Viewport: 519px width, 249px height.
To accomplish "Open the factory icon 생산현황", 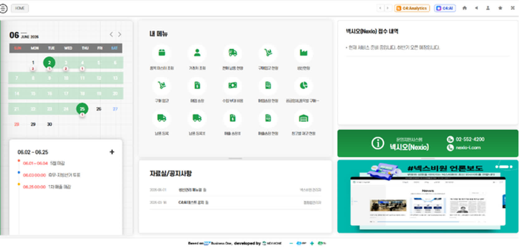I will pyautogui.click(x=304, y=53).
